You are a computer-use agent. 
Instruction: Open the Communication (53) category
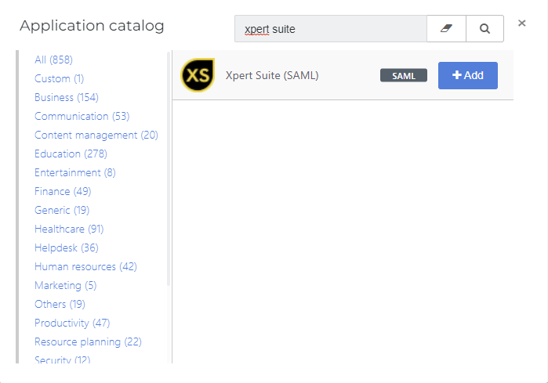coord(82,116)
